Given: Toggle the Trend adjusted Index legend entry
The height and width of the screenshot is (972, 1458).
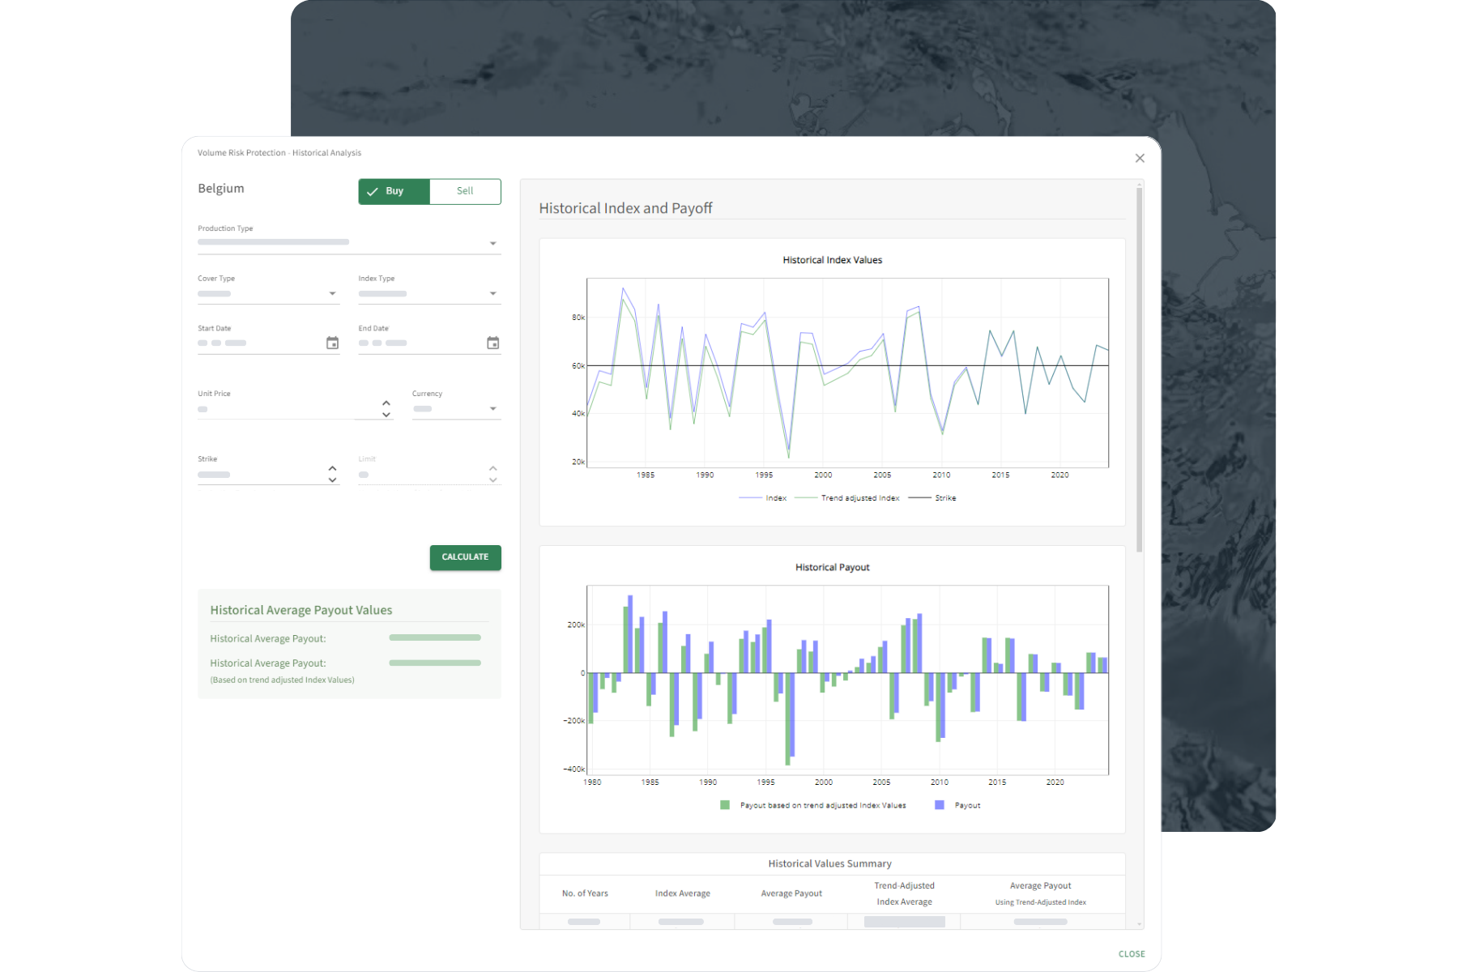Looking at the screenshot, I should click(847, 498).
